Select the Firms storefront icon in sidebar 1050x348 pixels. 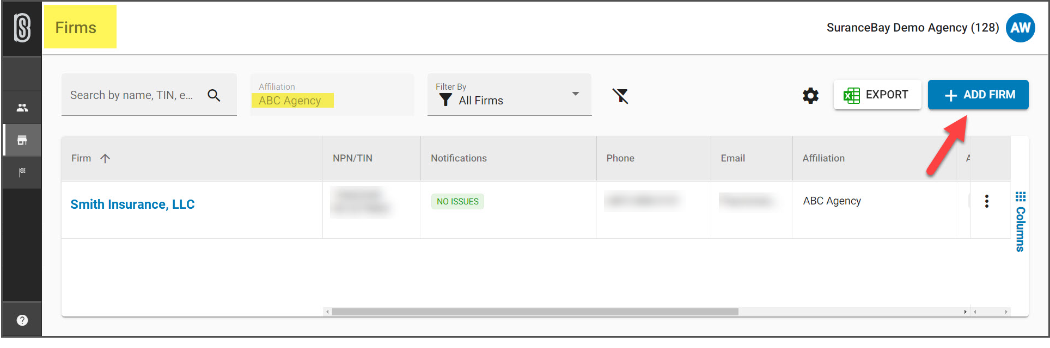[x=22, y=140]
